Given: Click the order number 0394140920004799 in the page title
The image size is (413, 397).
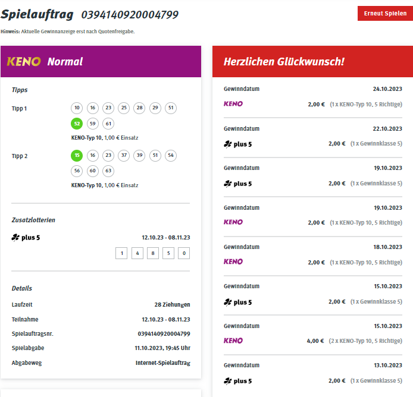Looking at the screenshot, I should pos(130,15).
